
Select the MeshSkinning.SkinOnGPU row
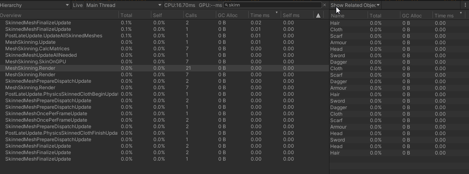[x=36, y=62]
